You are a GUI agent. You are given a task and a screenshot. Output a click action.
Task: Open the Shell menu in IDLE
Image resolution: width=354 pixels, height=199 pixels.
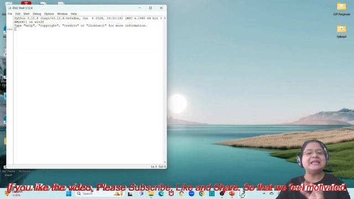27,14
